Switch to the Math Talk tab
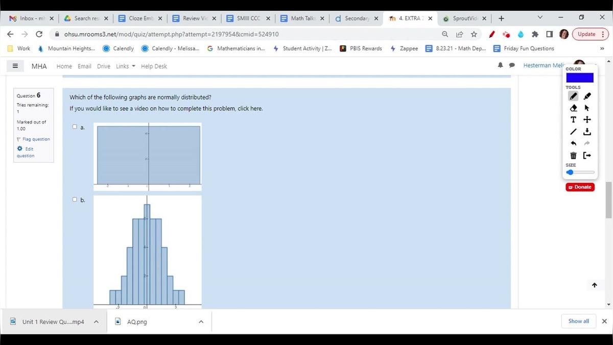Image resolution: width=613 pixels, height=345 pixels. point(302,18)
